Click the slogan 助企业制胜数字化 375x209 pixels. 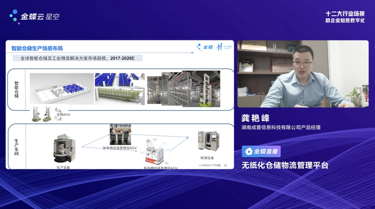point(345,21)
